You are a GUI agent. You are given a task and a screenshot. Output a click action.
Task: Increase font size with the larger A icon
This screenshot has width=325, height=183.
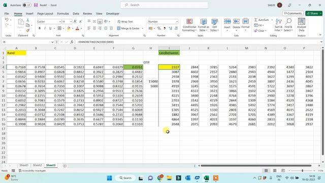(75, 21)
